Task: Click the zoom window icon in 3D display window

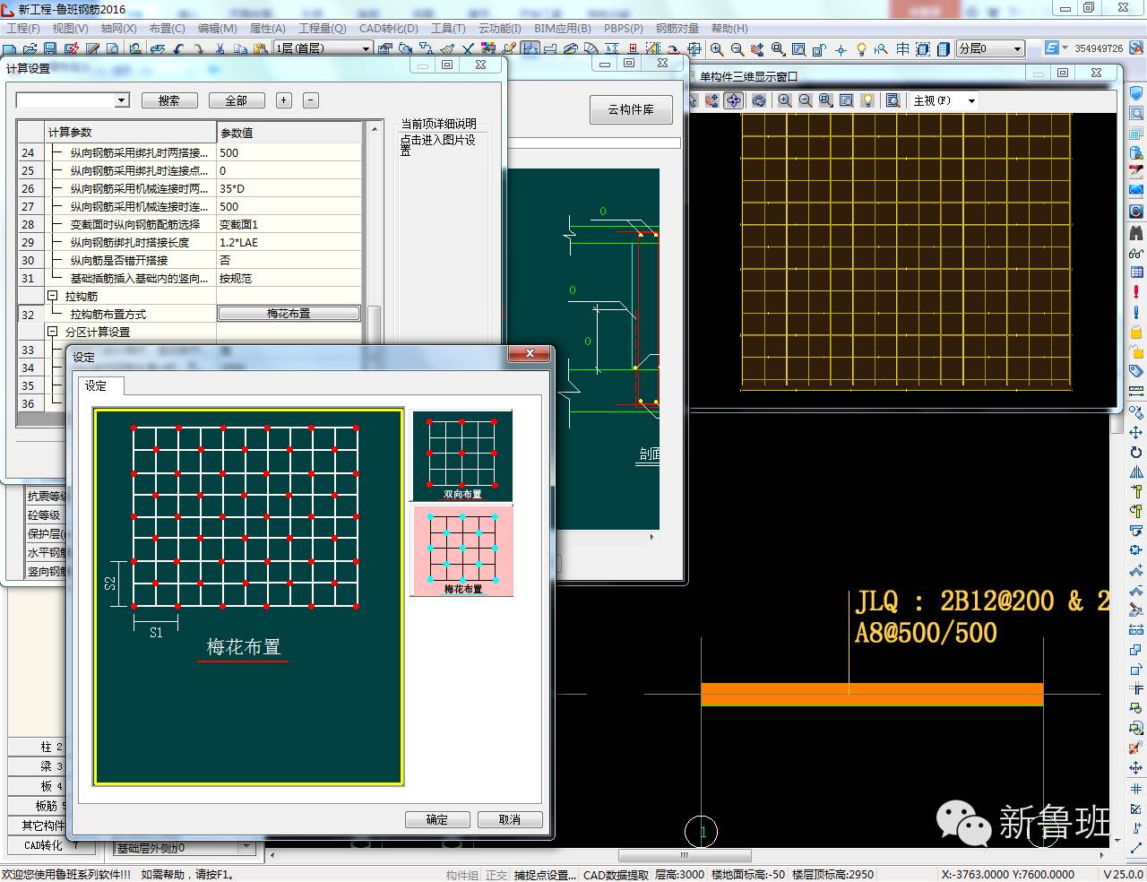Action: [826, 100]
